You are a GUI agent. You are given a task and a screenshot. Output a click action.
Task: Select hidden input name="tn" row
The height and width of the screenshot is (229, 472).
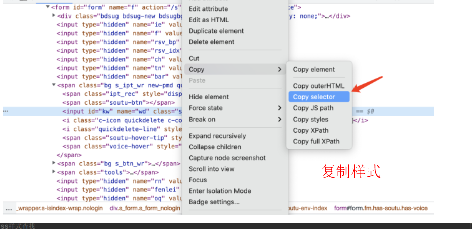pyautogui.click(x=119, y=68)
